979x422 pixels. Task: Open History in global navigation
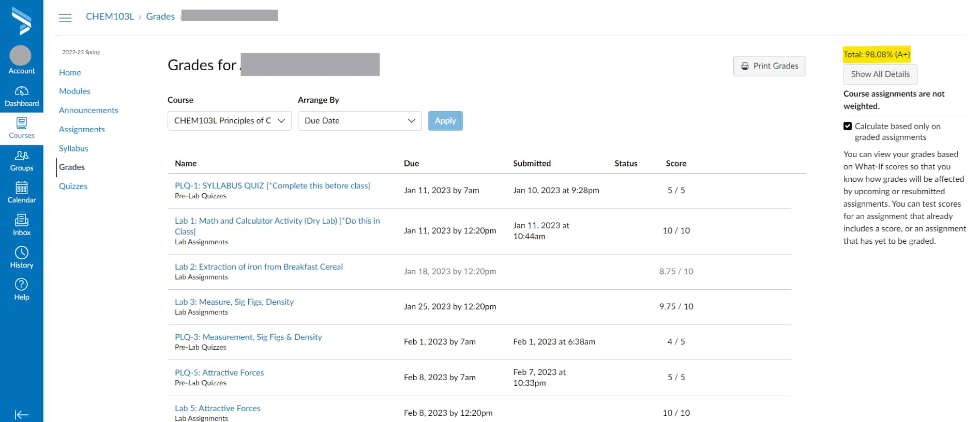[21, 258]
